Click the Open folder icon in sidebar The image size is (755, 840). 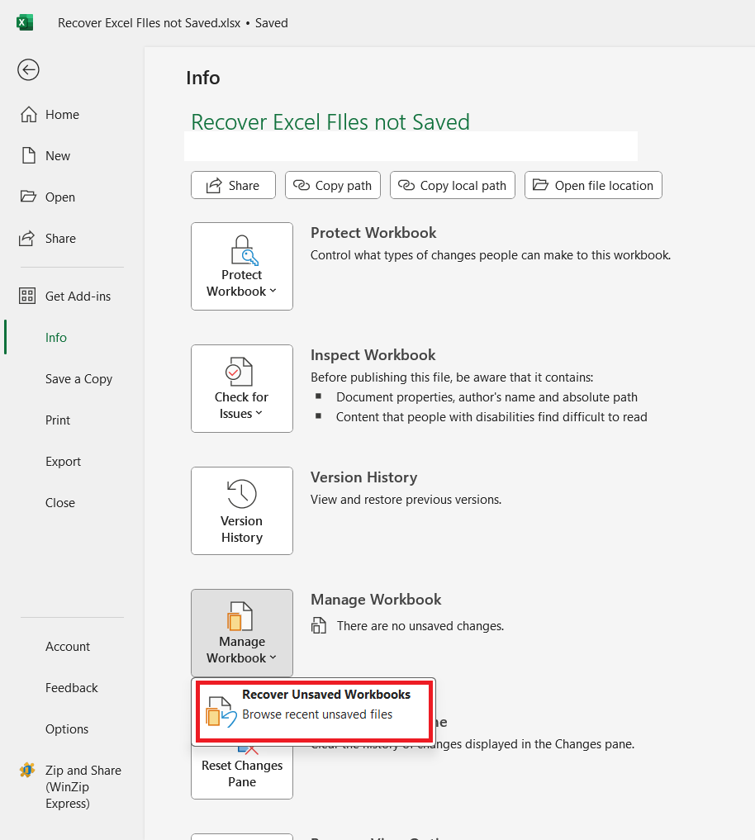[28, 196]
